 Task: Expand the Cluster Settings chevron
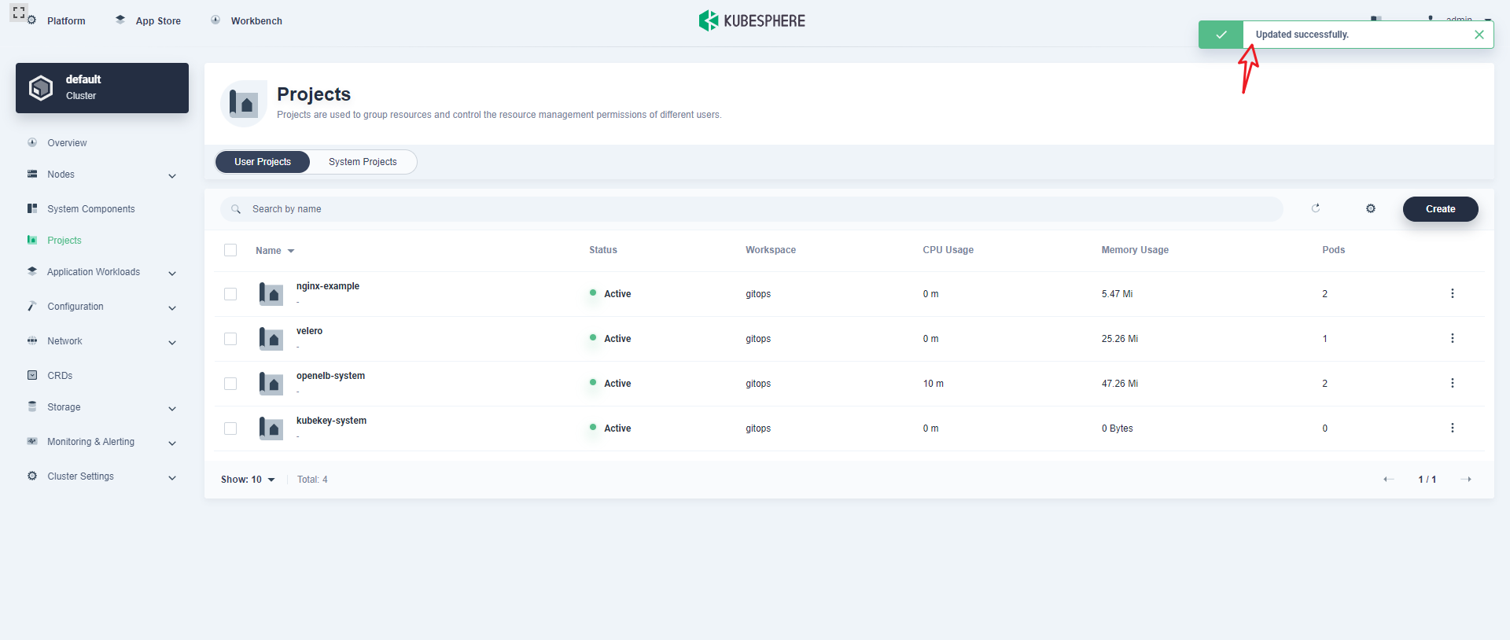pyautogui.click(x=172, y=477)
